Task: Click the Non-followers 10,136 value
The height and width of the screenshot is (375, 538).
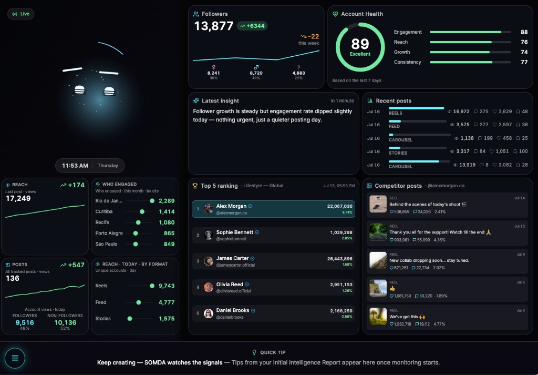Action: (x=65, y=322)
